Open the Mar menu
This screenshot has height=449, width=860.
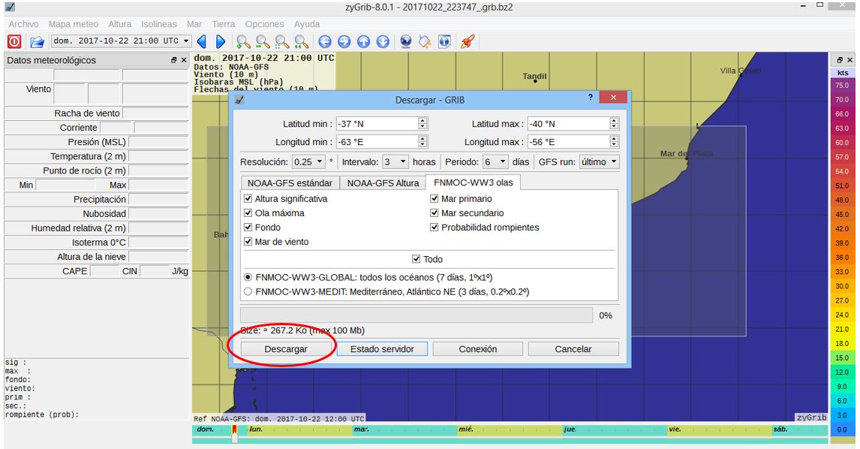click(x=194, y=24)
